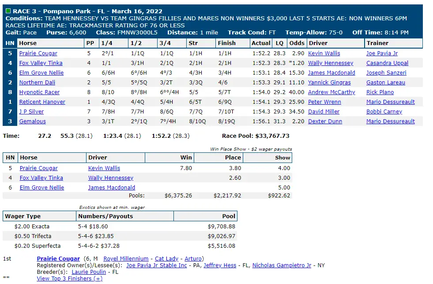This screenshot has width=433, height=284.
Task: Open J P Silver horse page
Action: pos(31,111)
